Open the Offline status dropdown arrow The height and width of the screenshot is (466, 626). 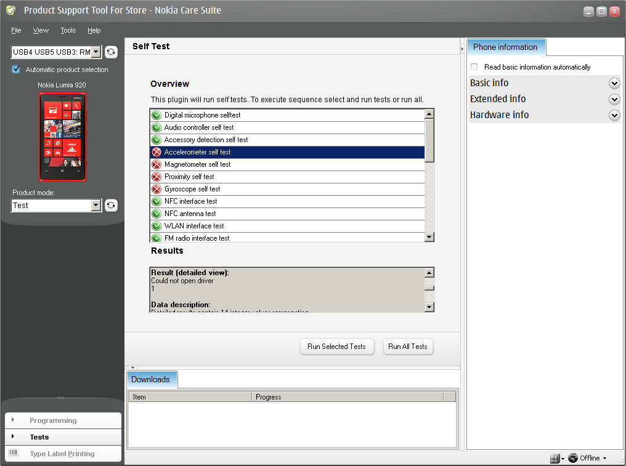pyautogui.click(x=604, y=459)
